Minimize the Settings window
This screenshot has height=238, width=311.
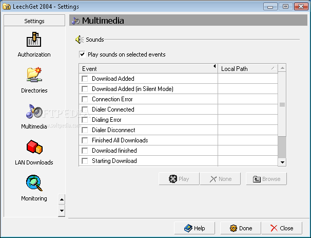pos(270,7)
